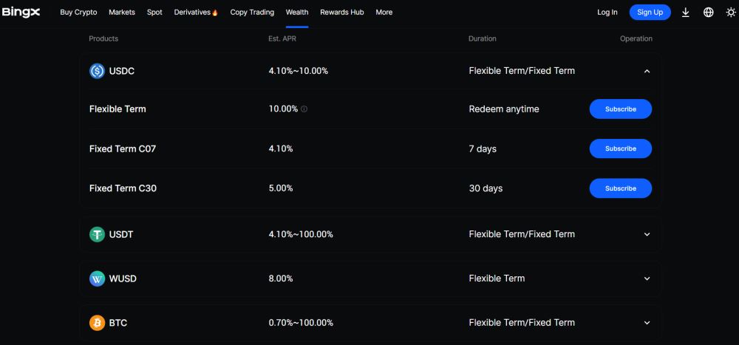Click the Sign Up button
Viewport: 739px width, 345px height.
coord(650,13)
